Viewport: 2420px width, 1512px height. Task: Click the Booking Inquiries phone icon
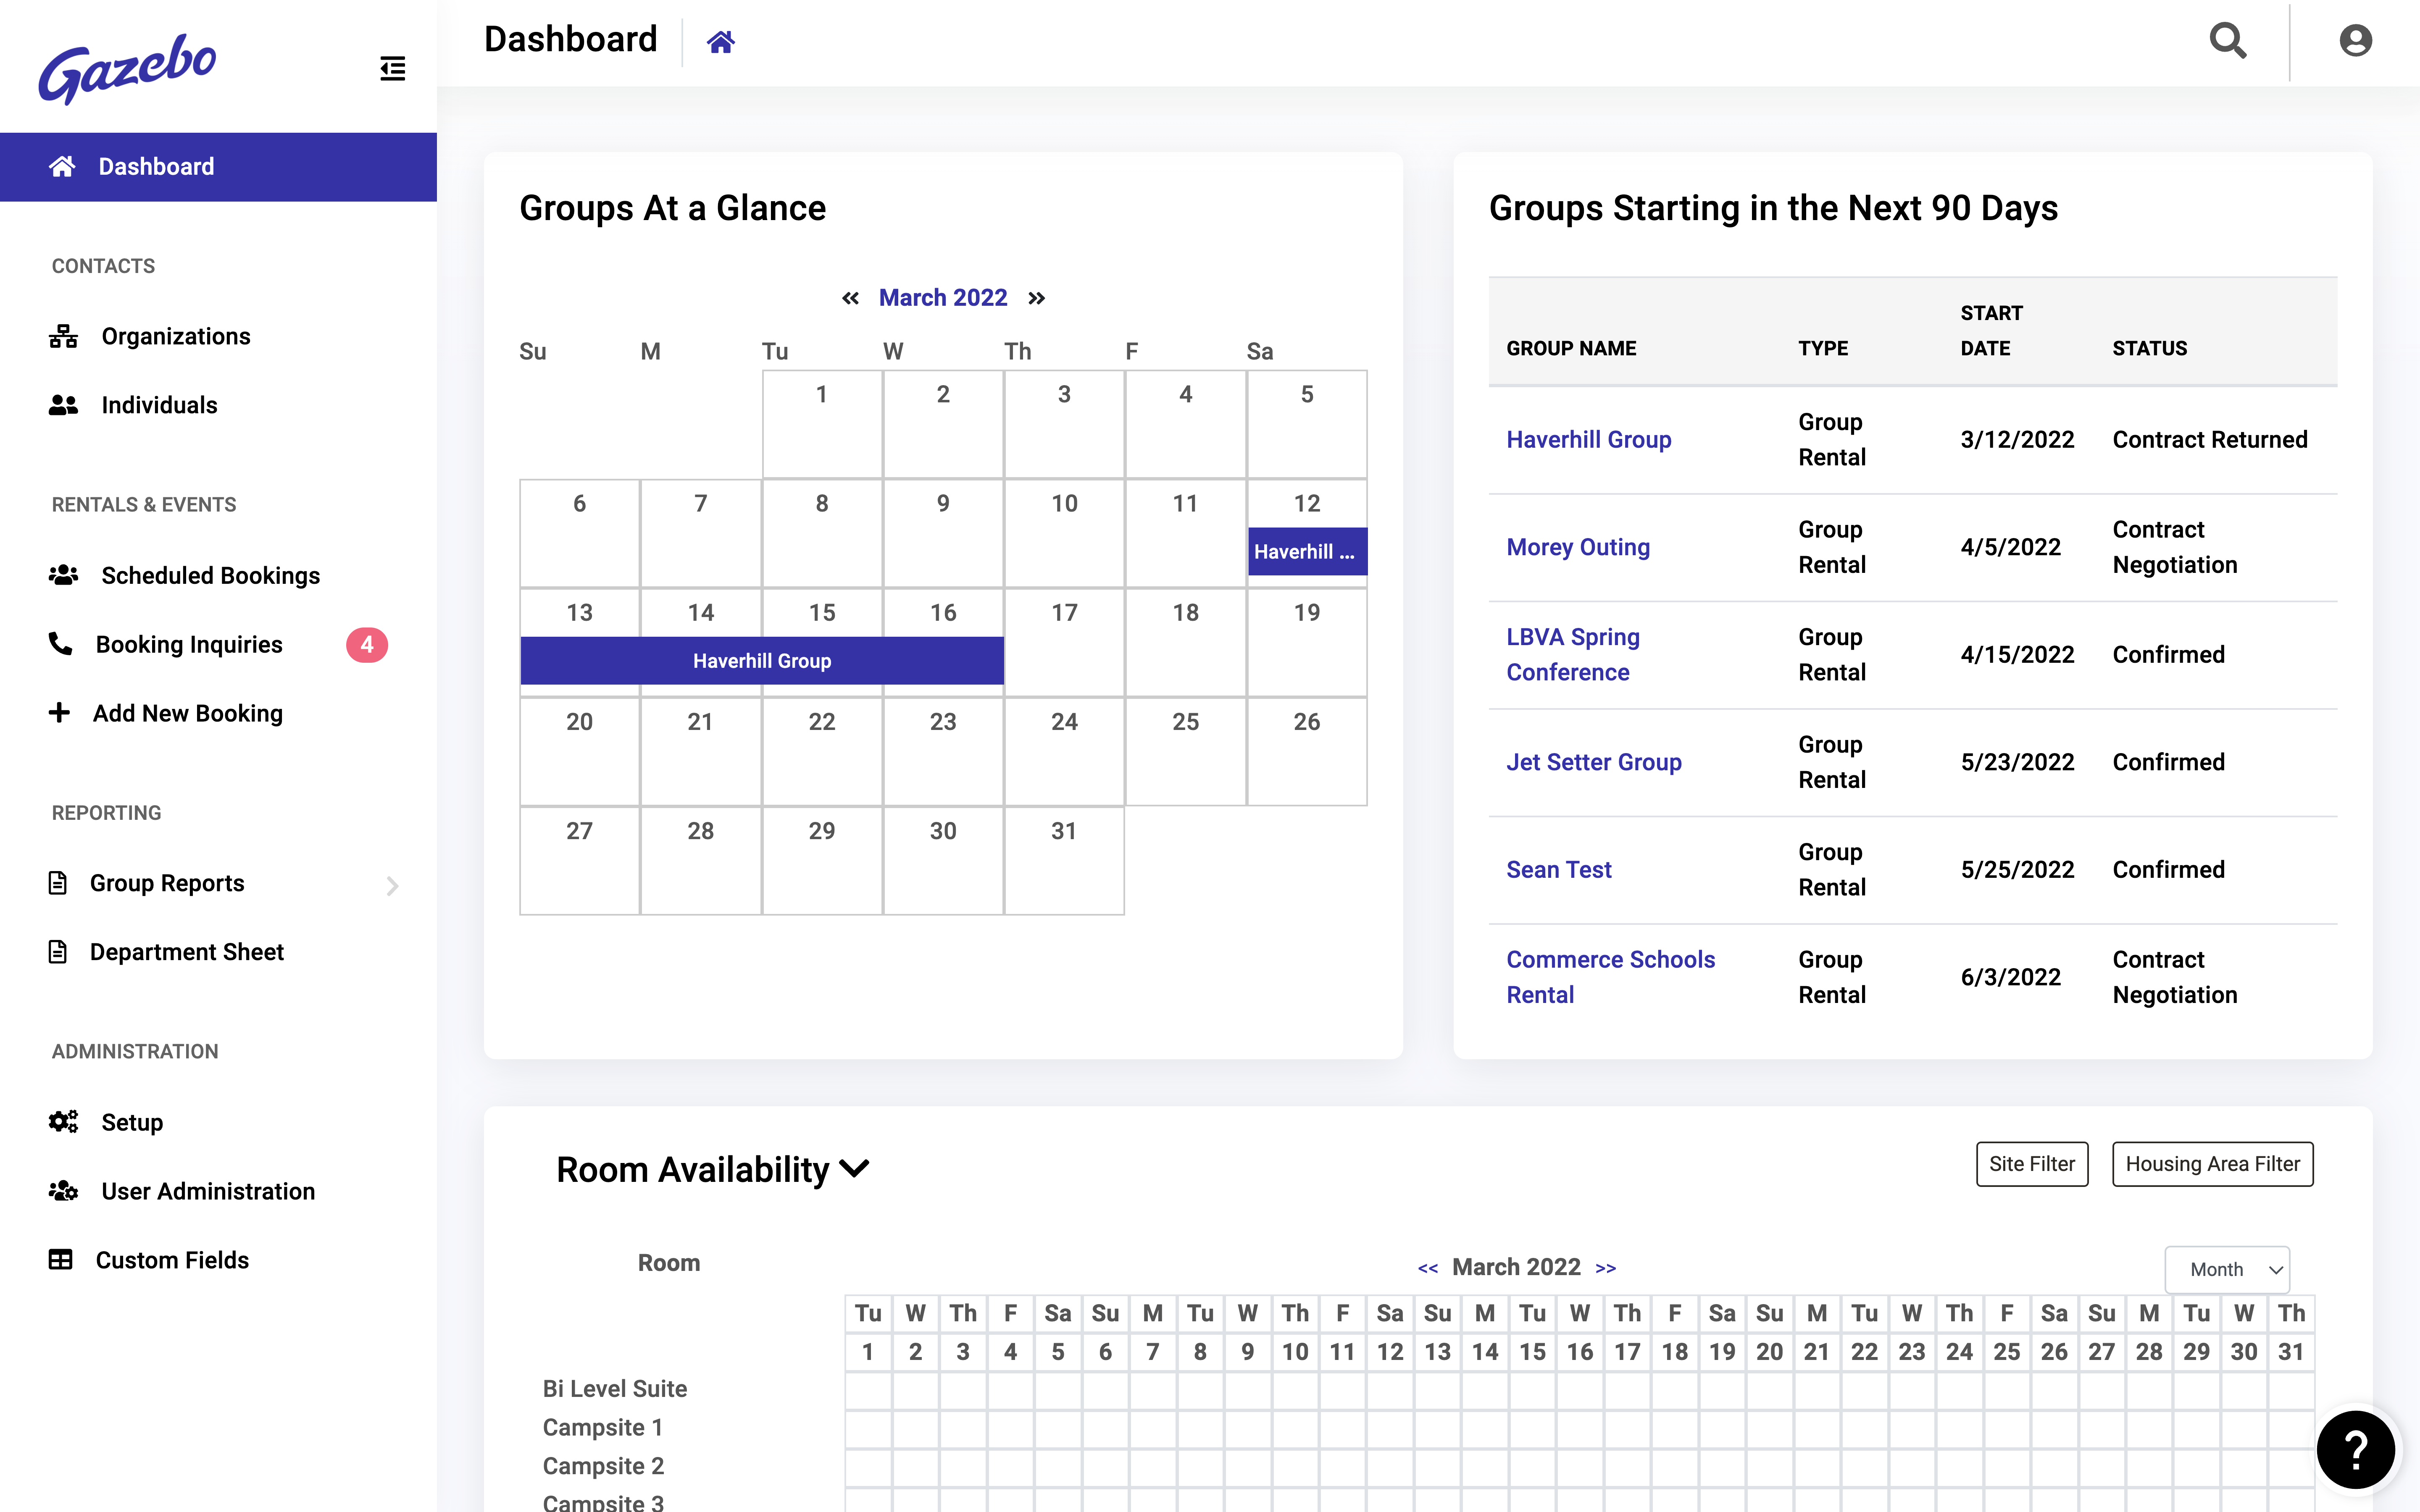(x=60, y=644)
